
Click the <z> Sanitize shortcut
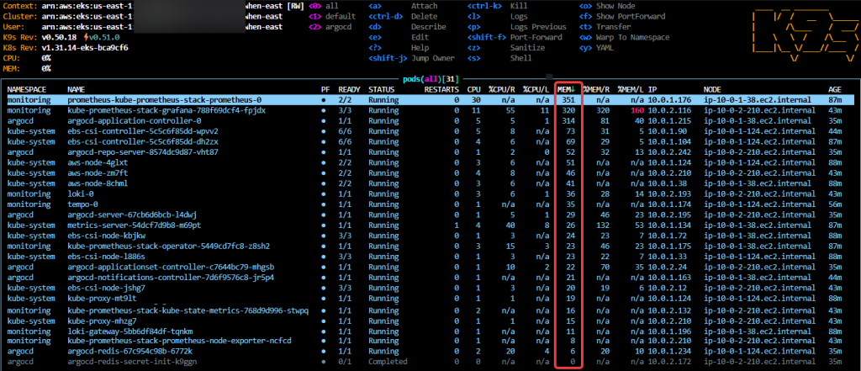(506, 48)
